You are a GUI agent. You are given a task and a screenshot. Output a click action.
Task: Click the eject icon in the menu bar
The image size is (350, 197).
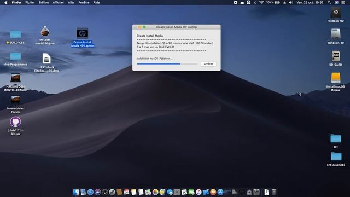coord(284,2)
